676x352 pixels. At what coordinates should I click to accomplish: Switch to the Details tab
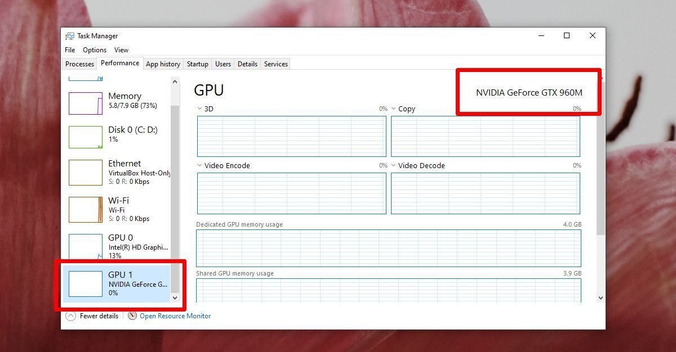click(x=247, y=64)
